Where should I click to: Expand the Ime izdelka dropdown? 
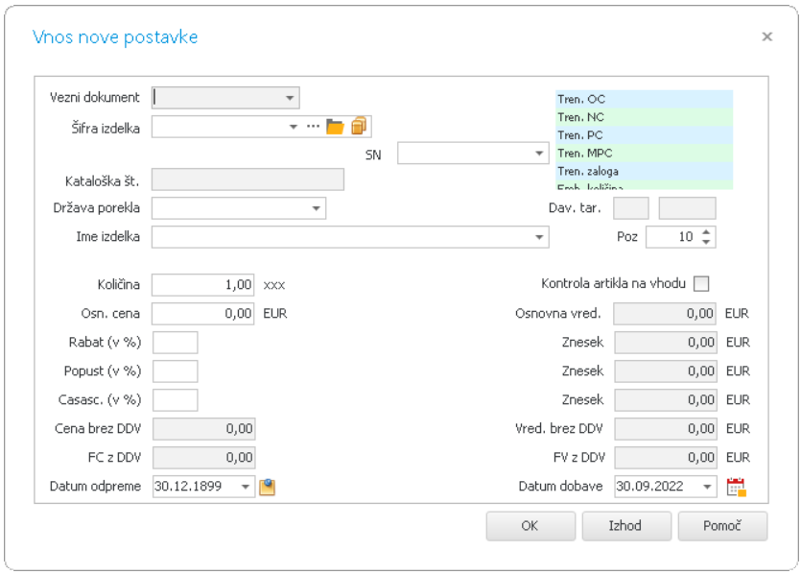[539, 237]
